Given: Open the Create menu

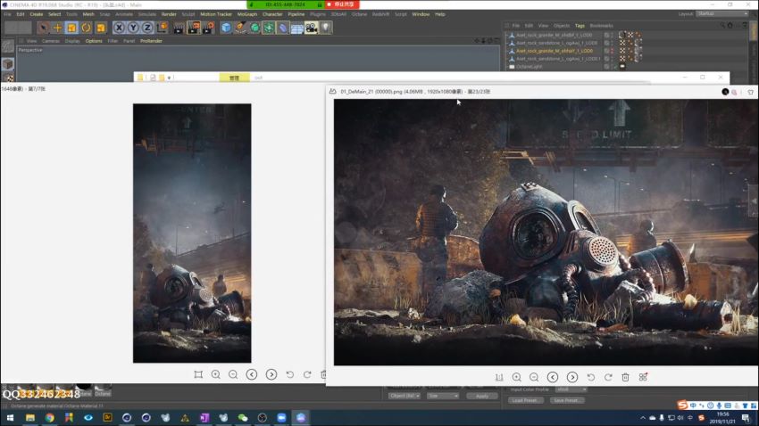Looking at the screenshot, I should tap(37, 14).
